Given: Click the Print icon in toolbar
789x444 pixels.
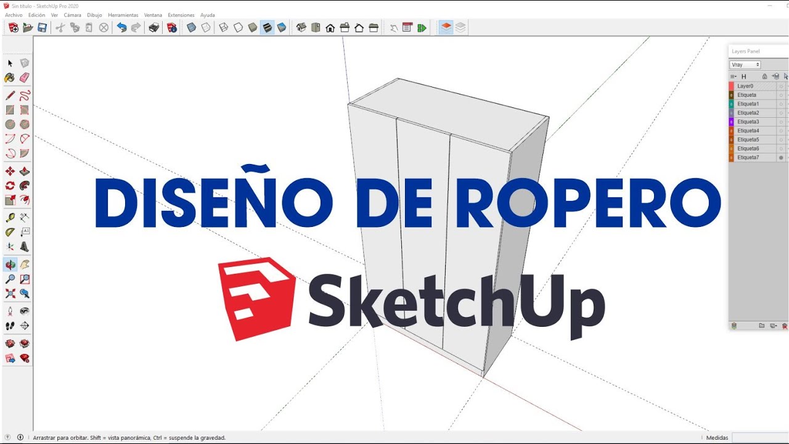Looking at the screenshot, I should click(x=154, y=27).
